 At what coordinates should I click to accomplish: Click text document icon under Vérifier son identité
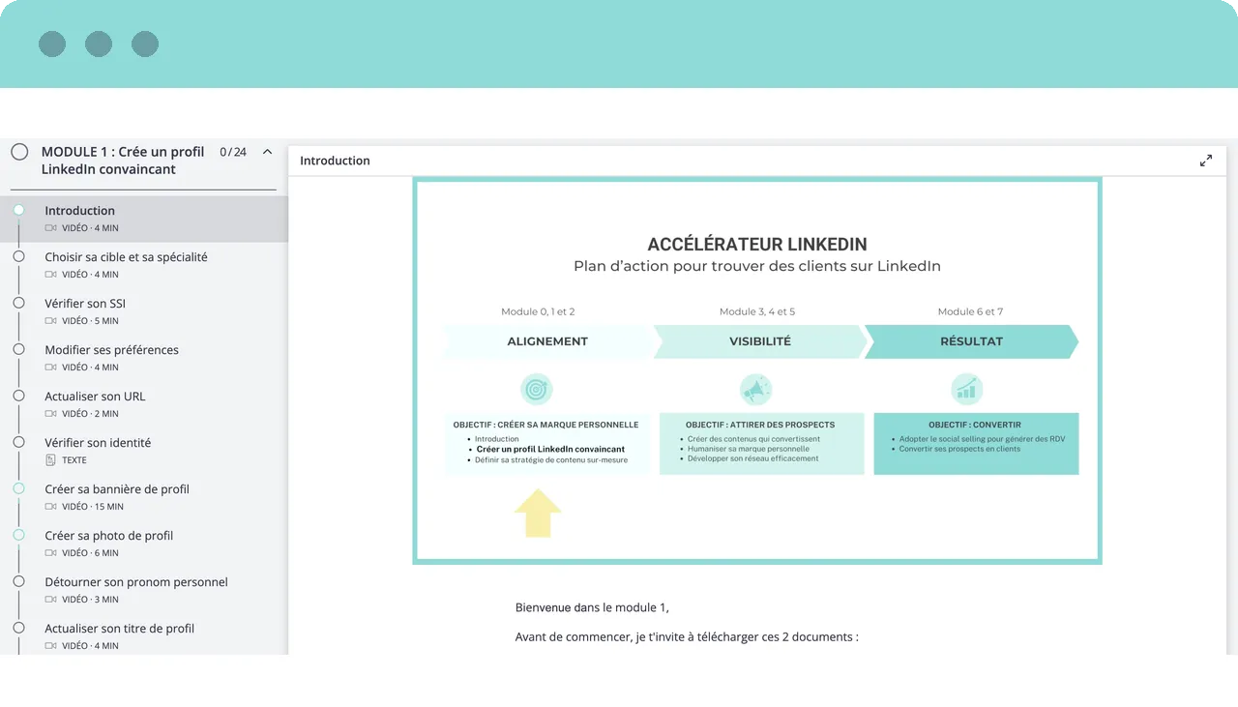pos(51,460)
